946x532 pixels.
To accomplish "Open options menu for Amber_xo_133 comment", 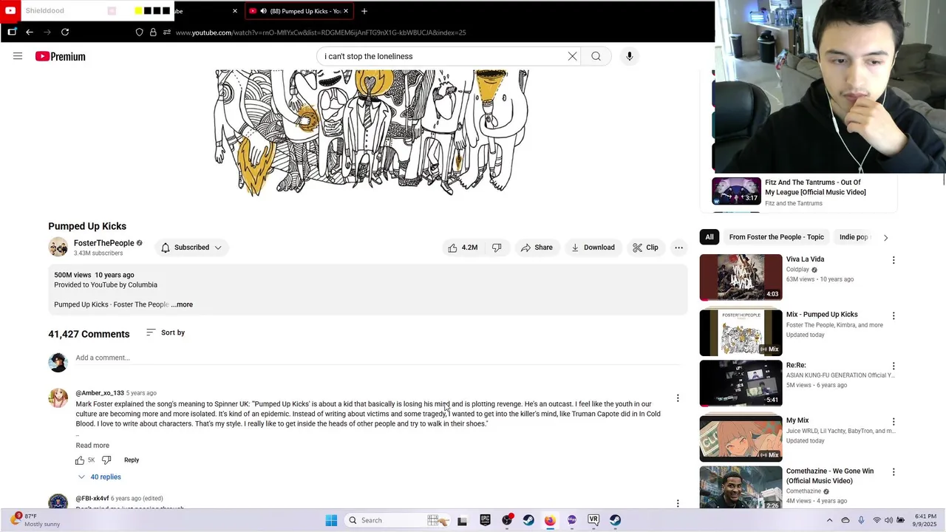I will click(x=678, y=398).
